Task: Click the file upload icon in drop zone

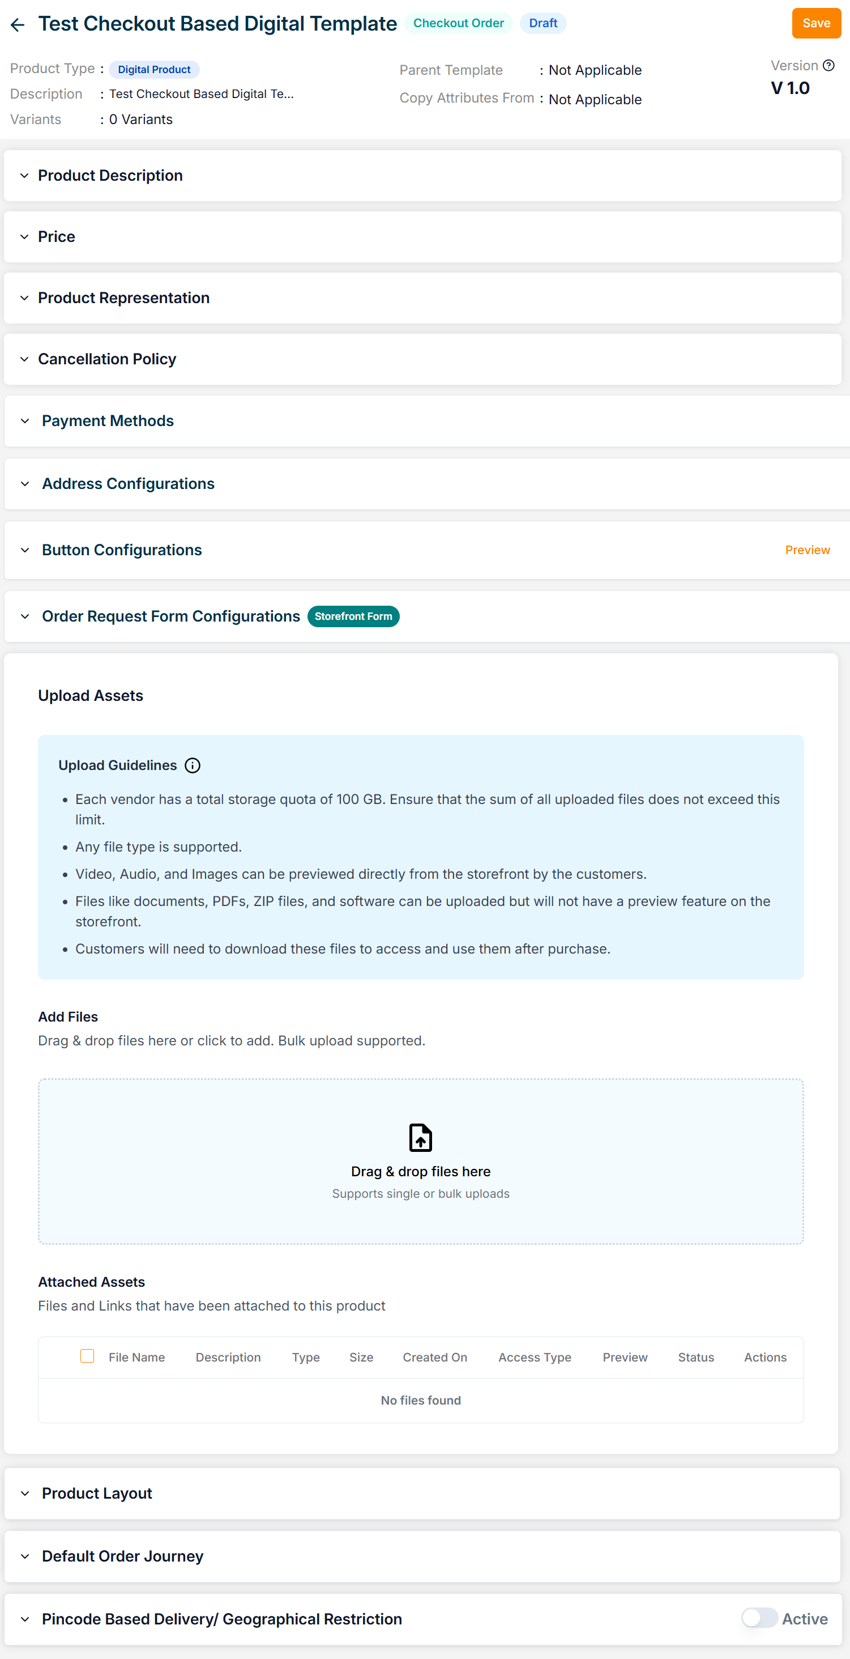Action: pos(420,1137)
